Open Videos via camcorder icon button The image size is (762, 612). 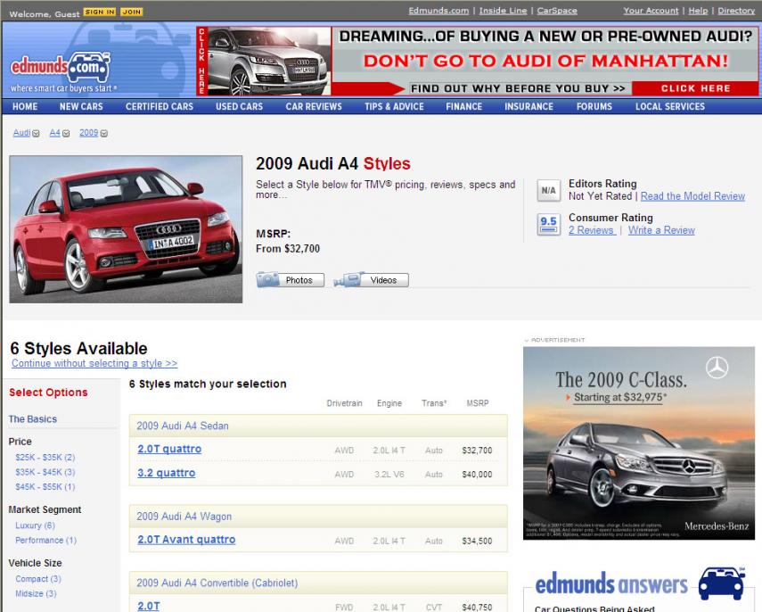click(x=372, y=280)
